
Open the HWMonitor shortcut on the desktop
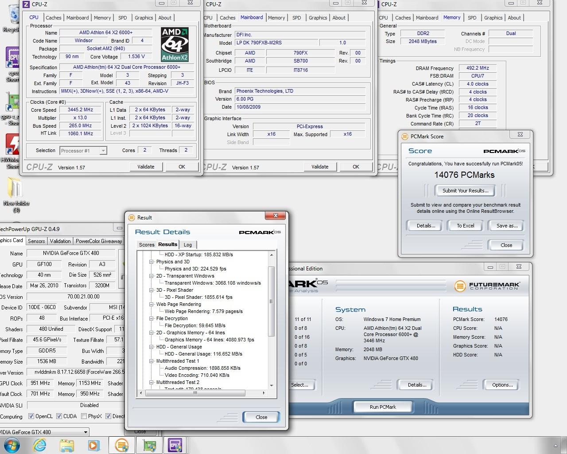[x=12, y=152]
